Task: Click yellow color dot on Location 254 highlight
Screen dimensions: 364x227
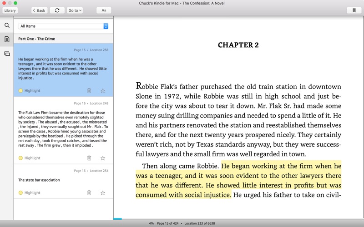Action: point(20,192)
